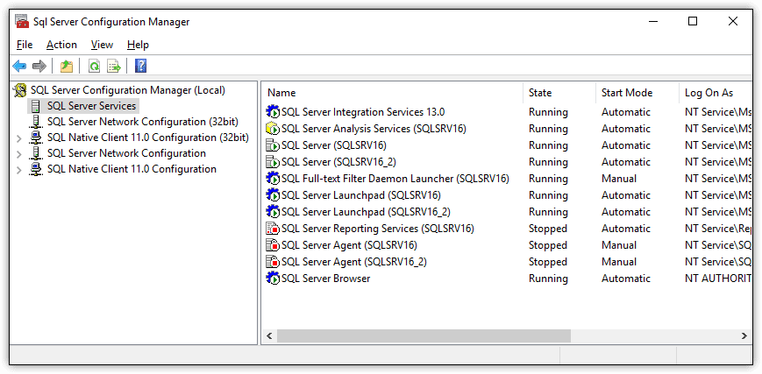This screenshot has width=762, height=374.
Task: Click the Back arrow toolbar icon
Action: click(x=19, y=66)
